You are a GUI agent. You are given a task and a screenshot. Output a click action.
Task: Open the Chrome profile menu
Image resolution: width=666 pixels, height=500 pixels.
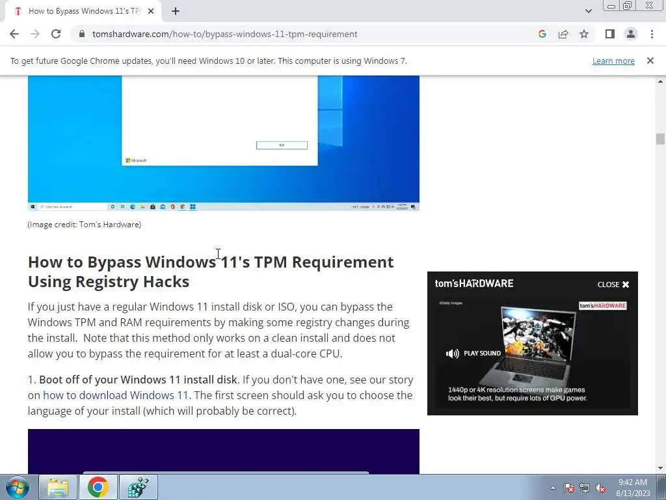tap(631, 34)
